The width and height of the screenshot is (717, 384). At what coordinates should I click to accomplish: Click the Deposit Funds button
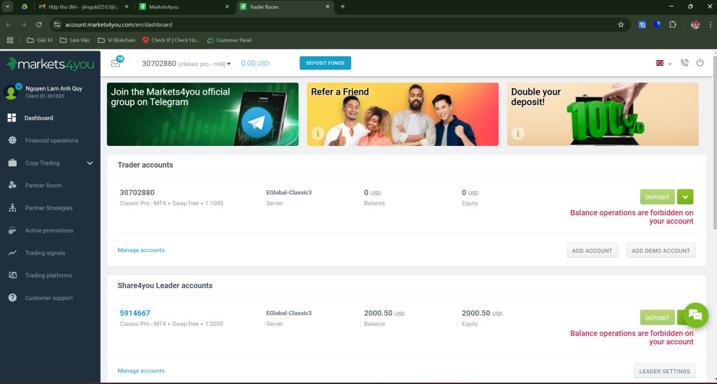pyautogui.click(x=325, y=63)
